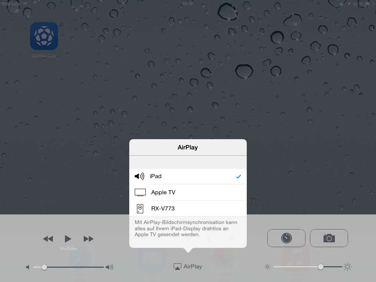Click the receiver speaker icon beside RX-V773
The image size is (376, 282).
[140, 209]
